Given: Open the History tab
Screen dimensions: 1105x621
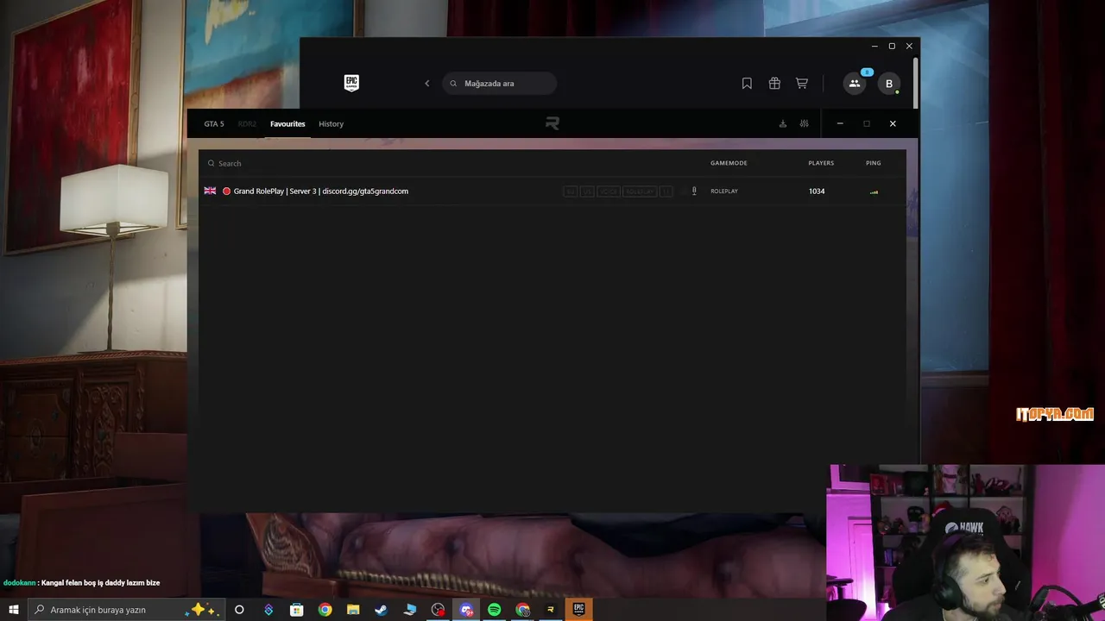Looking at the screenshot, I should (x=331, y=123).
